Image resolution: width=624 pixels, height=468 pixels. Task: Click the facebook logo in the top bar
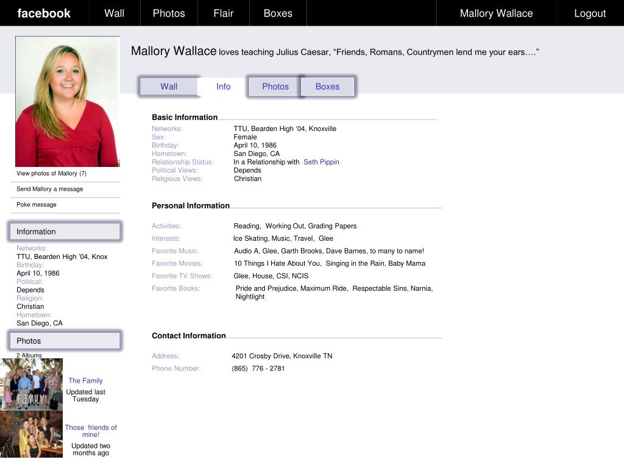pos(44,13)
